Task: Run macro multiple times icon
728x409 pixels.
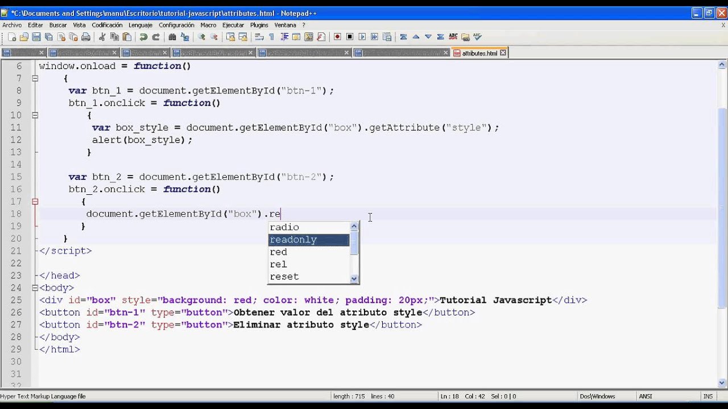Action: pyautogui.click(x=374, y=37)
